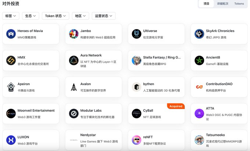The width and height of the screenshot is (250, 151).
Task: Open the 运营状态 filter dropdown
Action: click(x=104, y=16)
